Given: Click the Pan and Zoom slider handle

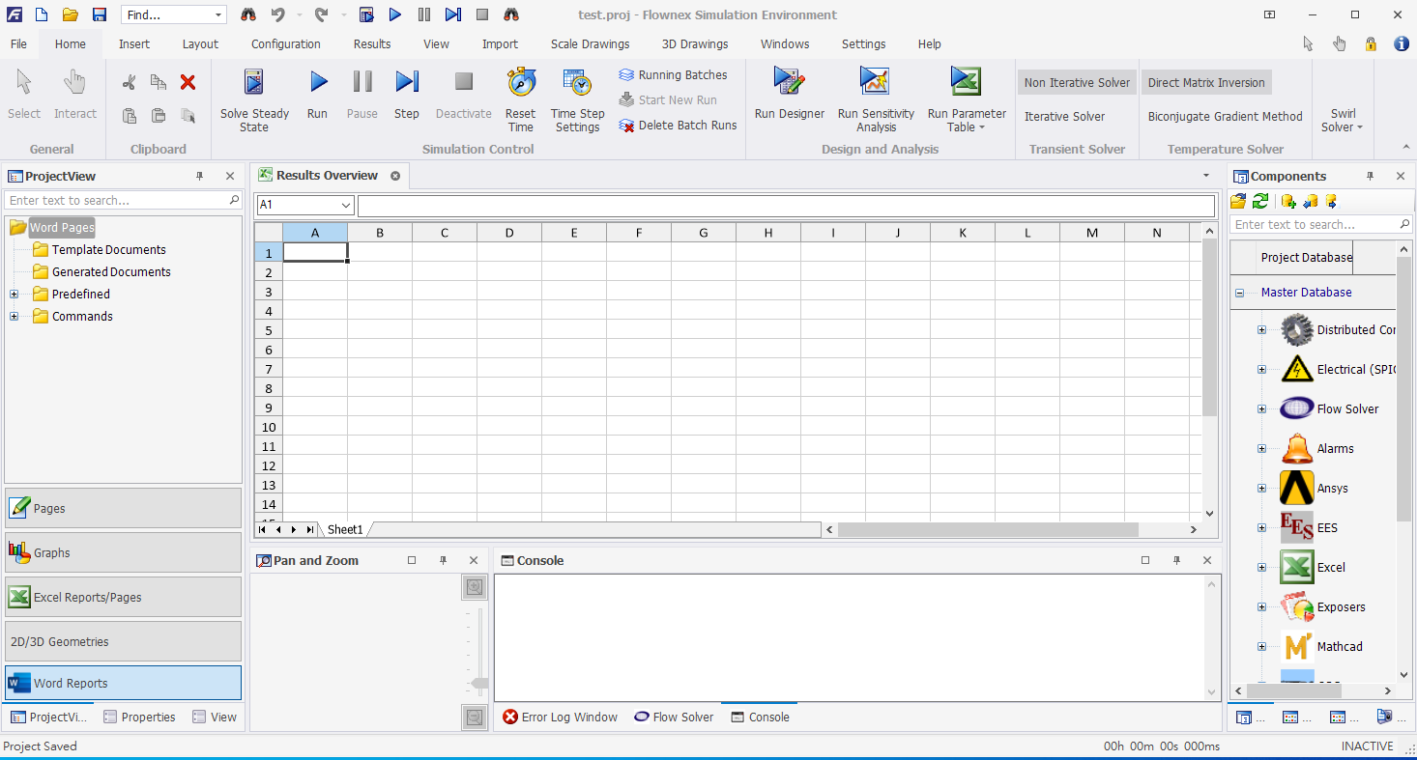Looking at the screenshot, I should point(478,685).
